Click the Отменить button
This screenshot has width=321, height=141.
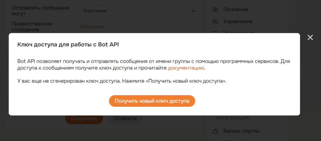(x=125, y=119)
